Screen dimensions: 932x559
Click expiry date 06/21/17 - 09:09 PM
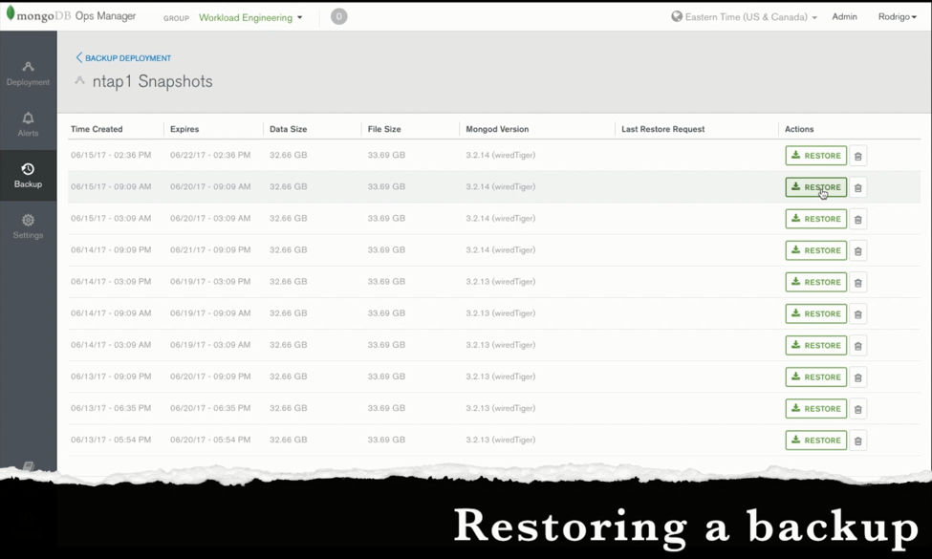click(x=209, y=250)
